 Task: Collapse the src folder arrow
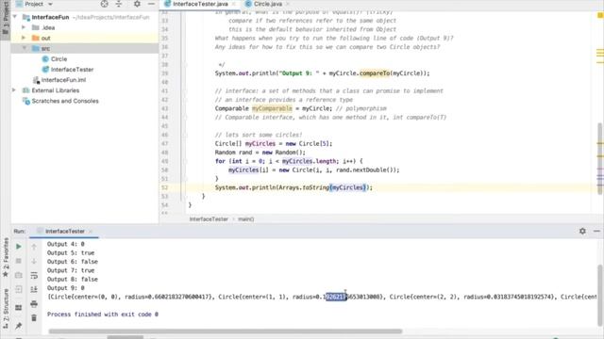tap(25, 48)
